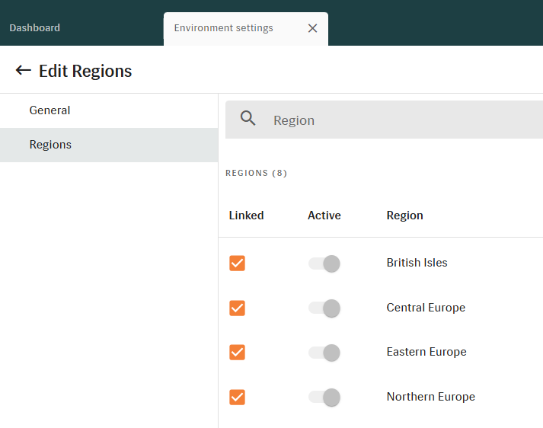543x428 pixels.
Task: Select the British Isles region name
Action: (x=417, y=263)
